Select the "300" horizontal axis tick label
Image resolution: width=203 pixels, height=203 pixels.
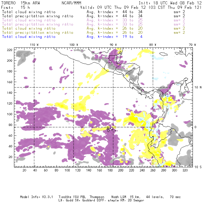174,170
